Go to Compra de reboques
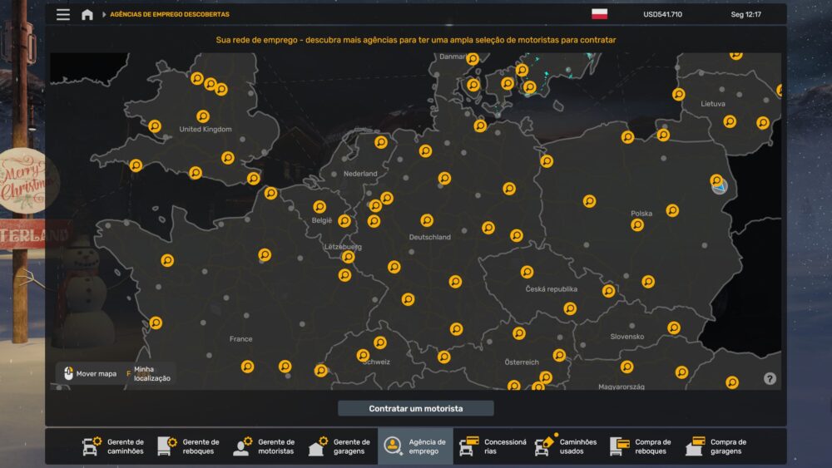The image size is (832, 468). click(x=641, y=446)
